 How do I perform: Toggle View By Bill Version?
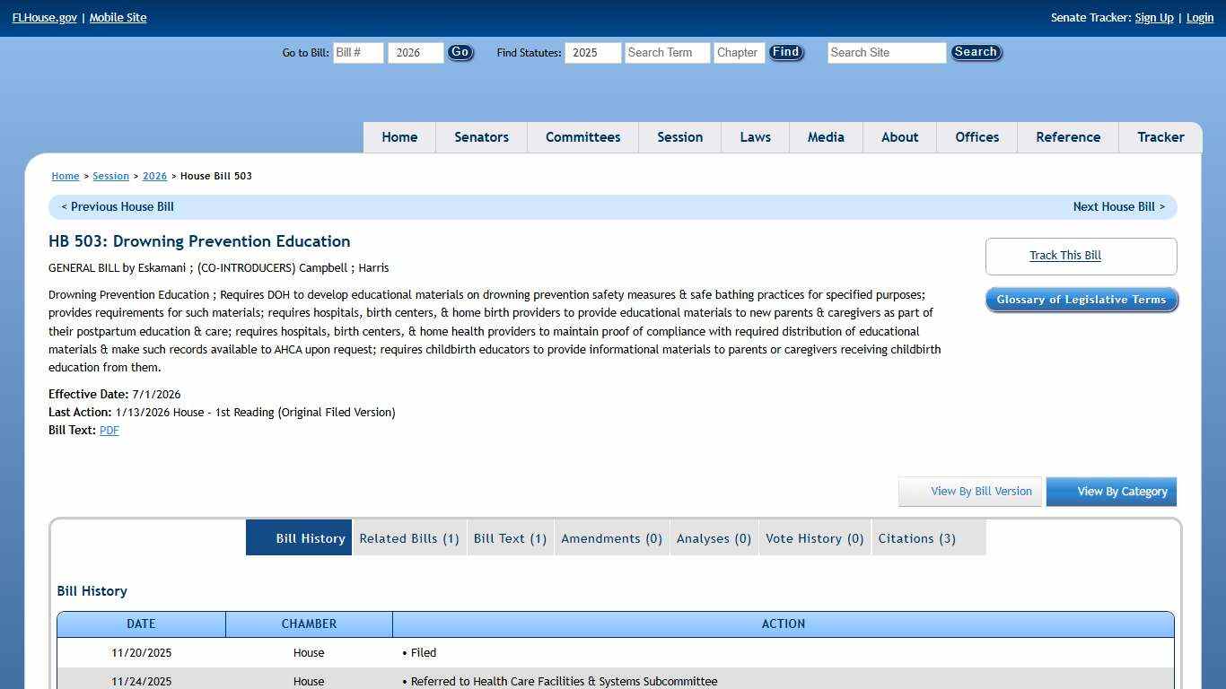coord(970,492)
